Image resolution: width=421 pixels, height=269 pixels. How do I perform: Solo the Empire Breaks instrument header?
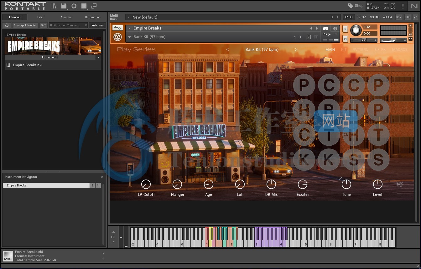[345, 29]
